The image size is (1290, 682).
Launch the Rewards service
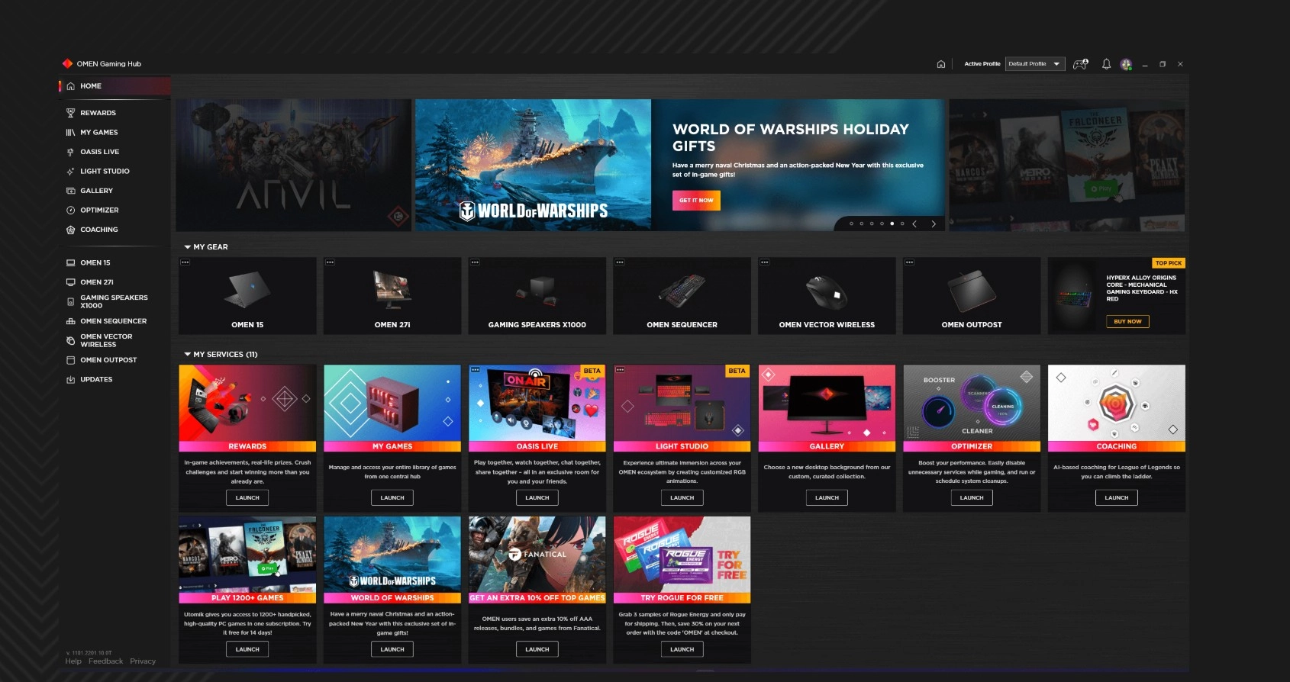(x=247, y=497)
